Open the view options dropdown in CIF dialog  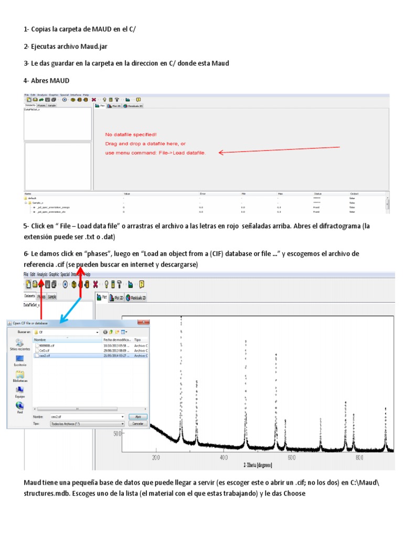pyautogui.click(x=124, y=332)
